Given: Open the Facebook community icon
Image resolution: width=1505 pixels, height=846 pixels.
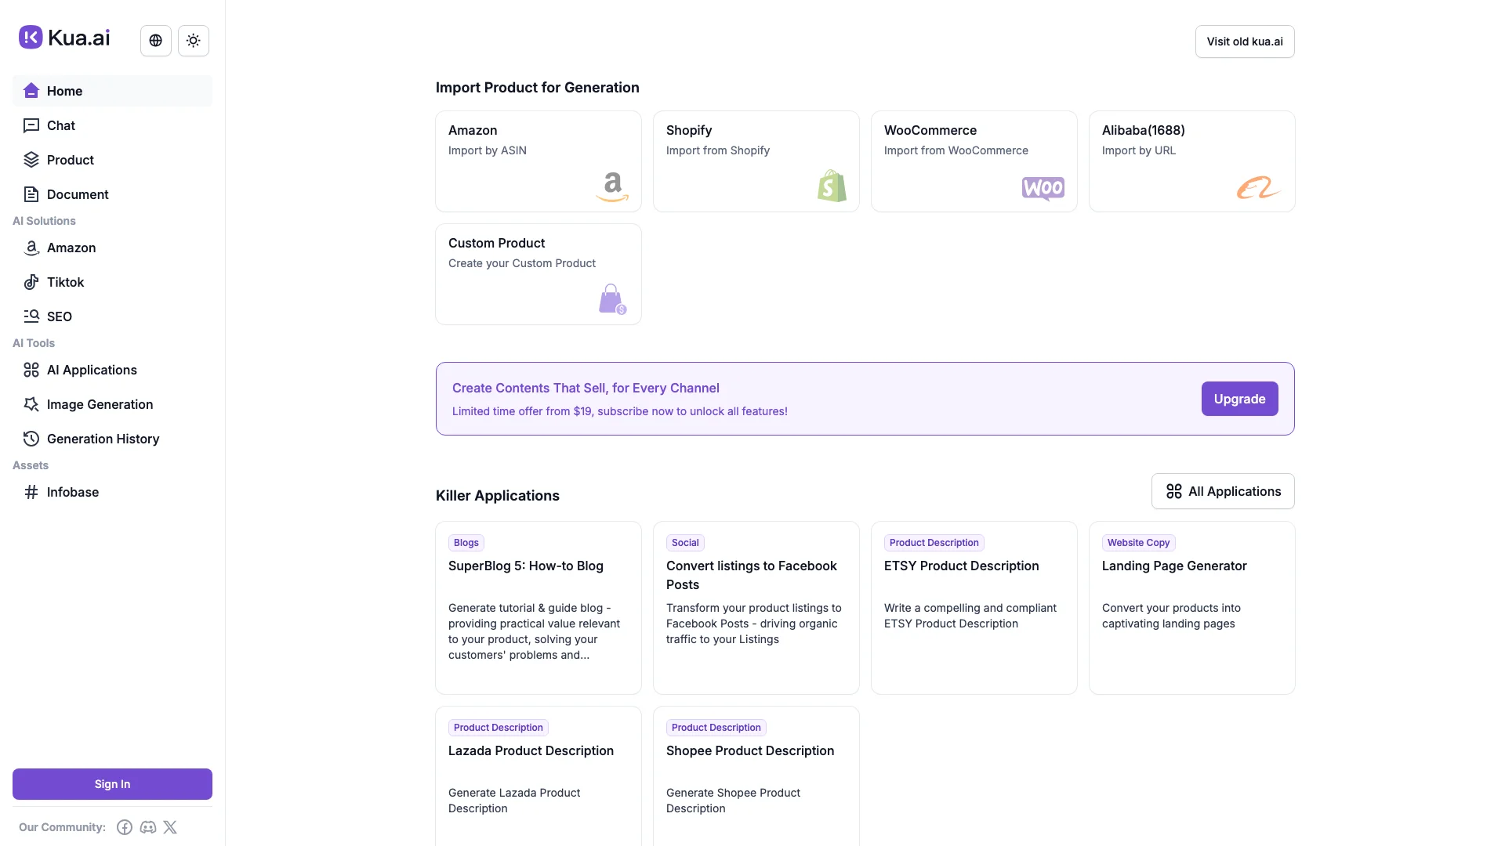Looking at the screenshot, I should pyautogui.click(x=125, y=827).
